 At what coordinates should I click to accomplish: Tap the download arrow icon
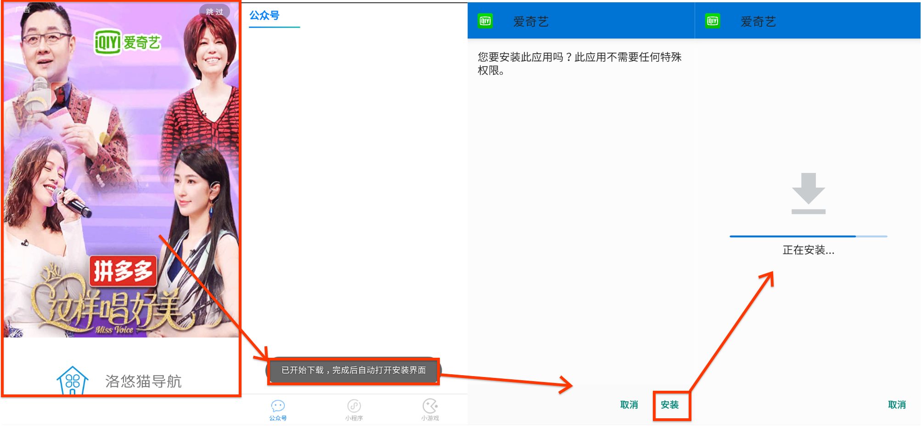tap(808, 193)
